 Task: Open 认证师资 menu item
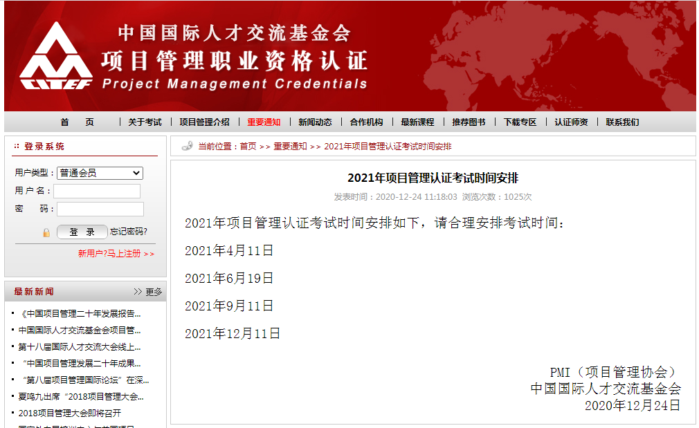click(x=572, y=122)
